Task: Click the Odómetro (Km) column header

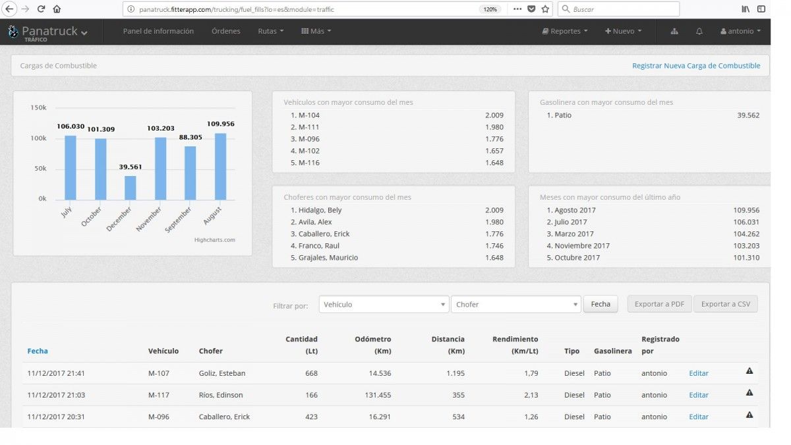Action: [373, 345]
